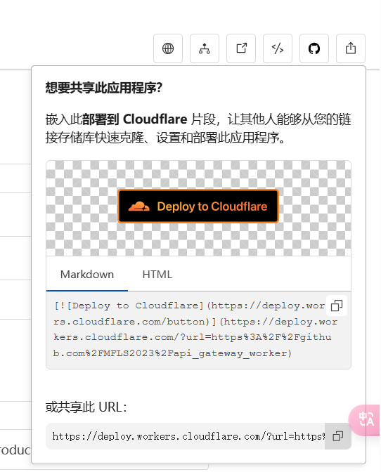Screen dimensions: 381x472
Task: Click the deploy URL text field
Action: (x=186, y=436)
